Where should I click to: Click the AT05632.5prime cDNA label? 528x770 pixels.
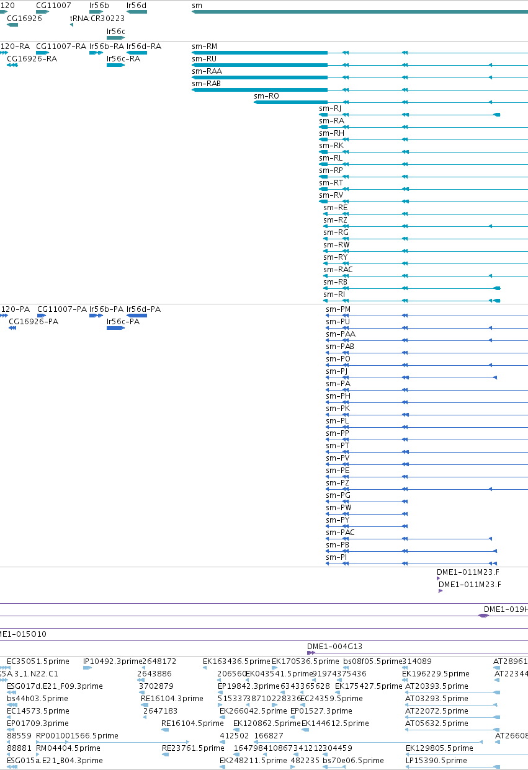point(437,724)
